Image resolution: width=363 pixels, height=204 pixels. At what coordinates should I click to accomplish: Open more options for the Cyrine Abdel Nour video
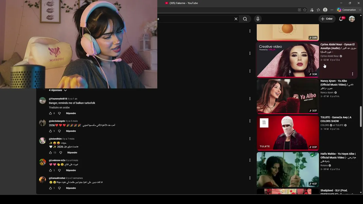click(x=353, y=74)
